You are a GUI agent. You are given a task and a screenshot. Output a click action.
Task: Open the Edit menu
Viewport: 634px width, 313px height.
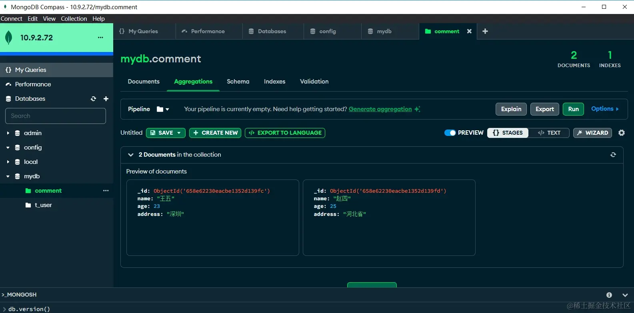32,19
